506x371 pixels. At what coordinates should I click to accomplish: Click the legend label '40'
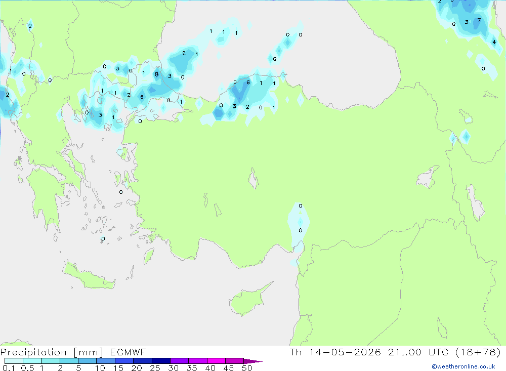(210, 368)
